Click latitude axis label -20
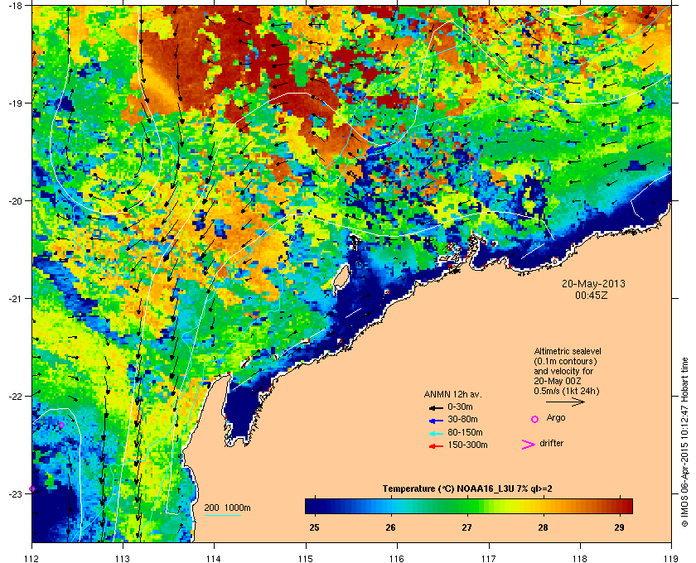696x563 pixels. (x=14, y=201)
